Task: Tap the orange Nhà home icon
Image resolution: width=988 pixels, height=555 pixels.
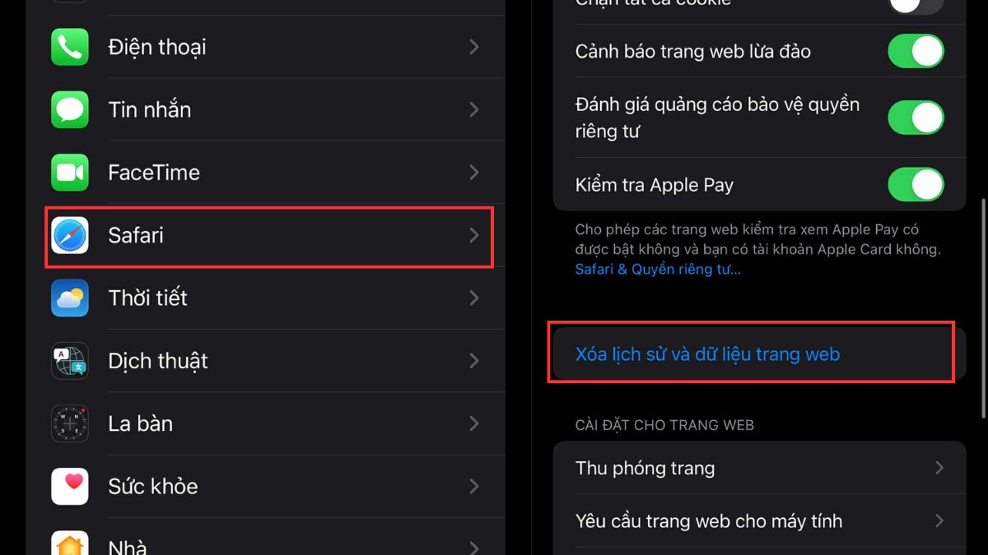Action: click(x=70, y=544)
